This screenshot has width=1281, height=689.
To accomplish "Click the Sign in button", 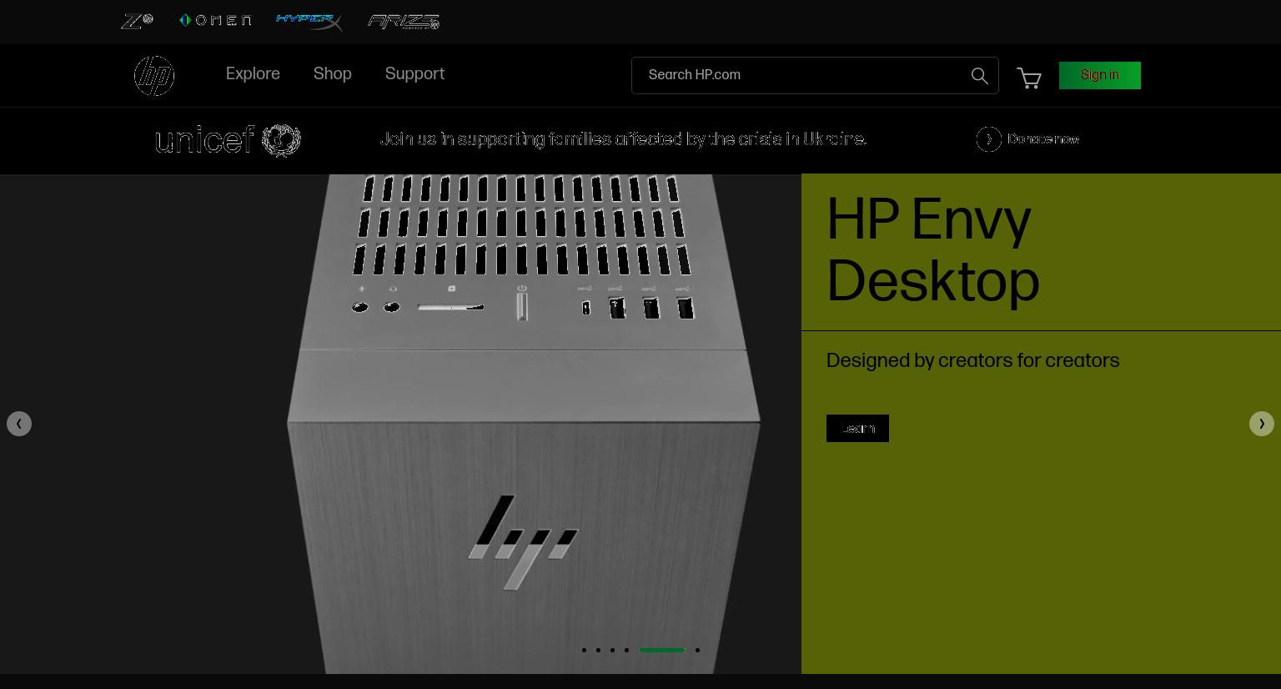I will (1100, 75).
